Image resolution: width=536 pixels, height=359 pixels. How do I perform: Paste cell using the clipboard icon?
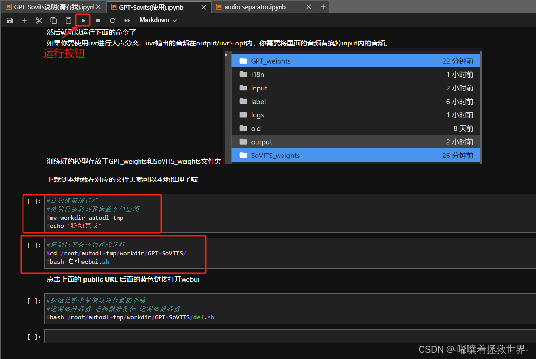[x=69, y=21]
